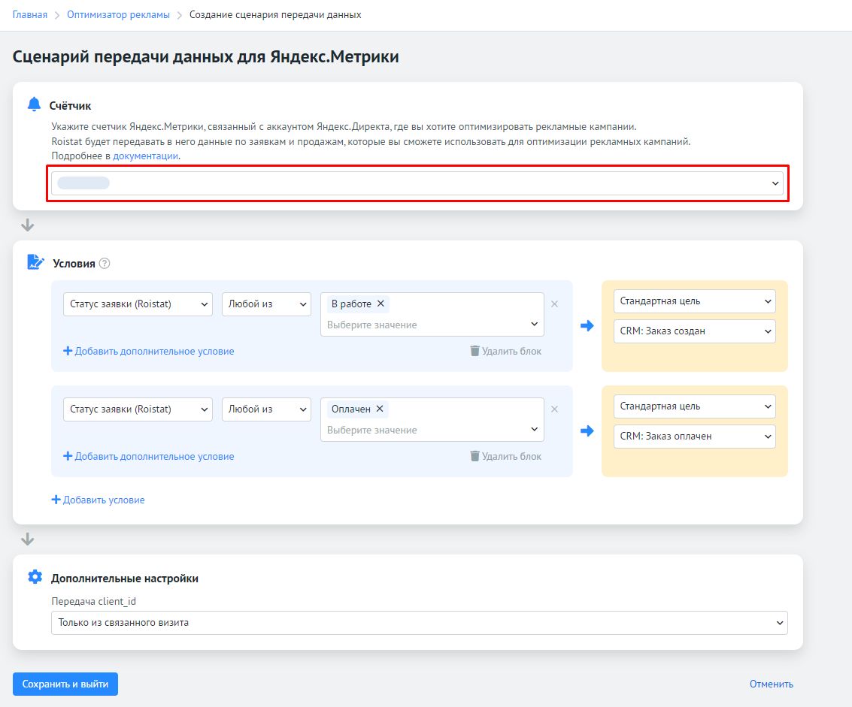Click the help icon next to Условия

[x=105, y=264]
